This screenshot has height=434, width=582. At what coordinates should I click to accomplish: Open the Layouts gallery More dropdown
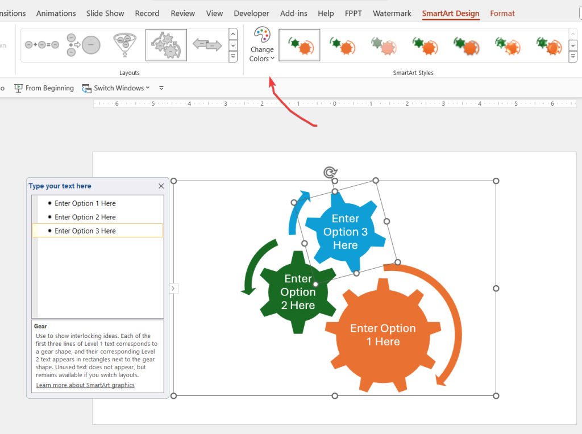click(232, 56)
